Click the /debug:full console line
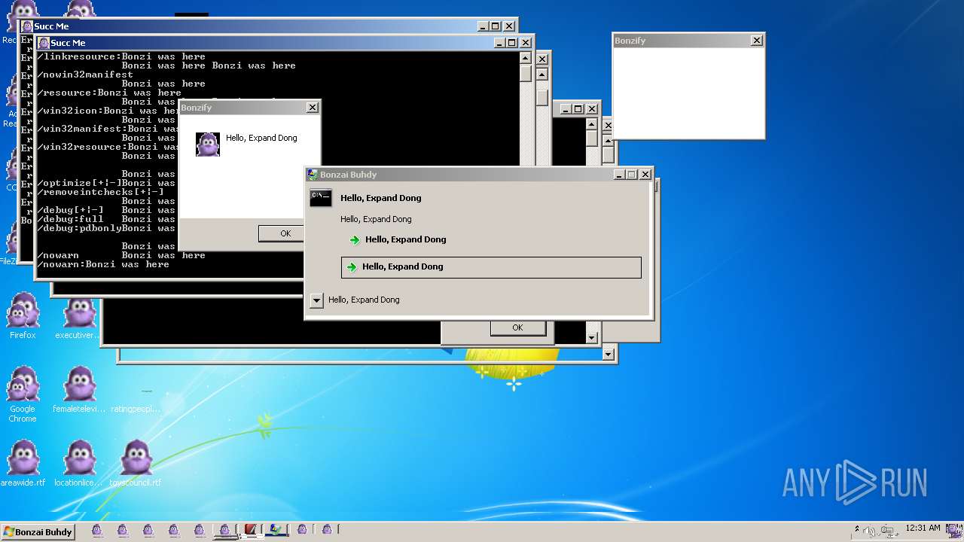Viewport: 964px width, 542px height. [x=70, y=219]
